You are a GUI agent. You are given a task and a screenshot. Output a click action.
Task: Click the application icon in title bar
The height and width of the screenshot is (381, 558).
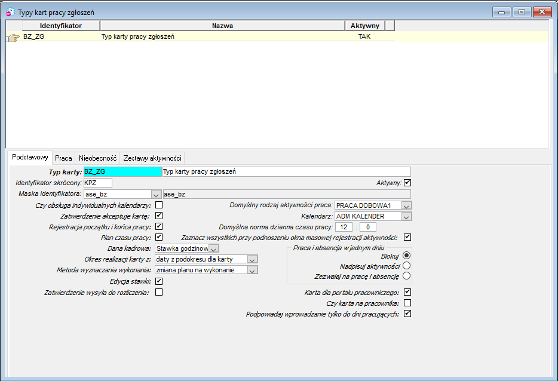(10, 12)
